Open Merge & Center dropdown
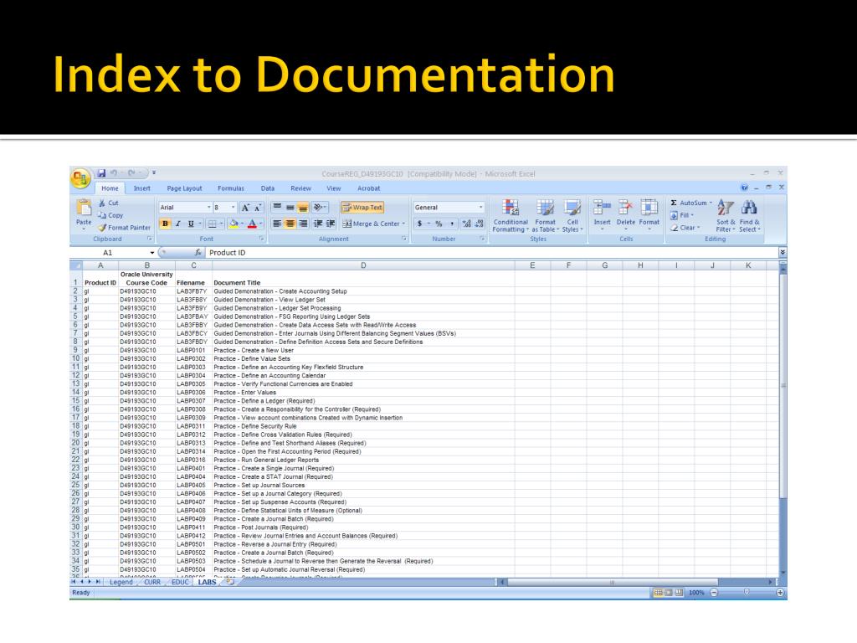Image resolution: width=857 pixels, height=643 pixels. pos(403,224)
